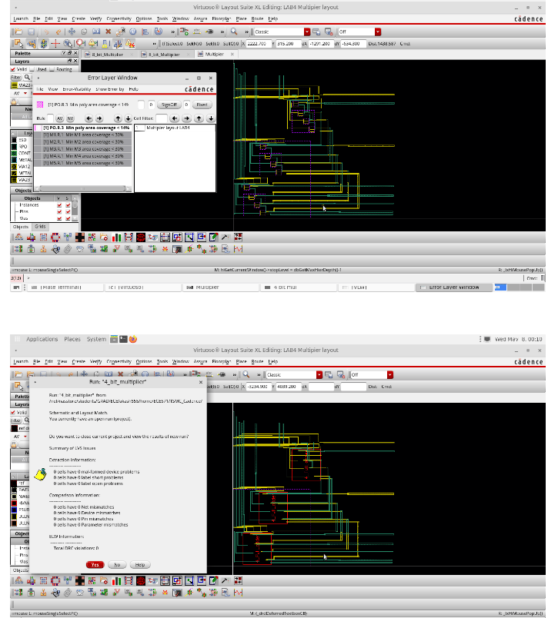The width and height of the screenshot is (548, 618).
Task: Click bar chart icon in upper bottom toolbar
Action: (x=116, y=238)
